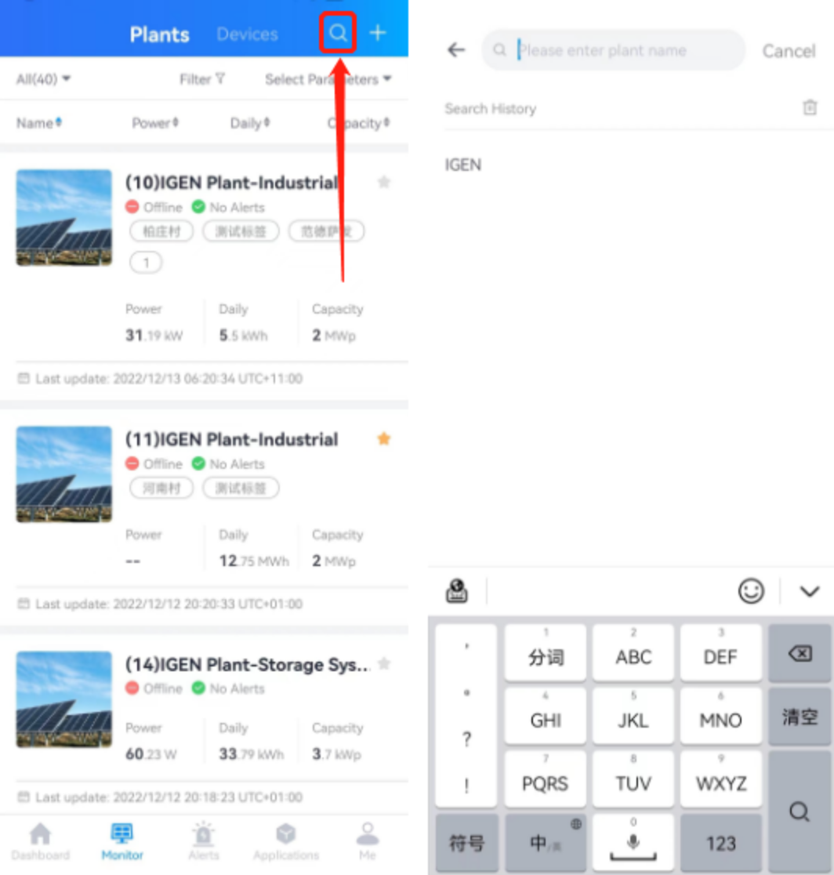Clear search history with trash icon
This screenshot has width=834, height=875.
pyautogui.click(x=810, y=107)
